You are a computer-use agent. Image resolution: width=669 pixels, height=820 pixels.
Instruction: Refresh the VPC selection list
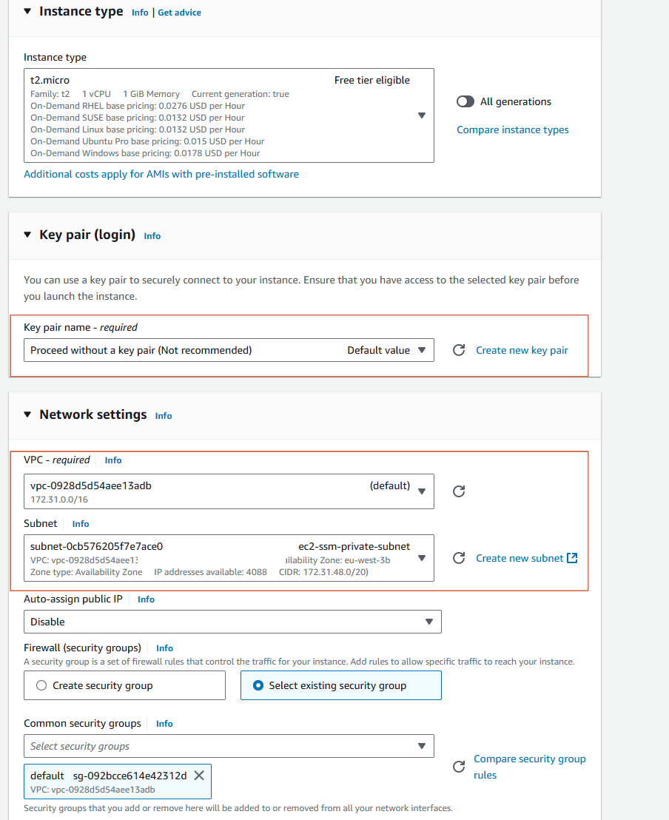pyautogui.click(x=459, y=491)
